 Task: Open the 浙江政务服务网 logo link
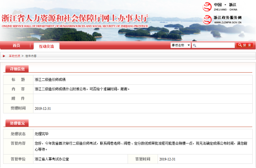pyautogui.click(x=222, y=19)
